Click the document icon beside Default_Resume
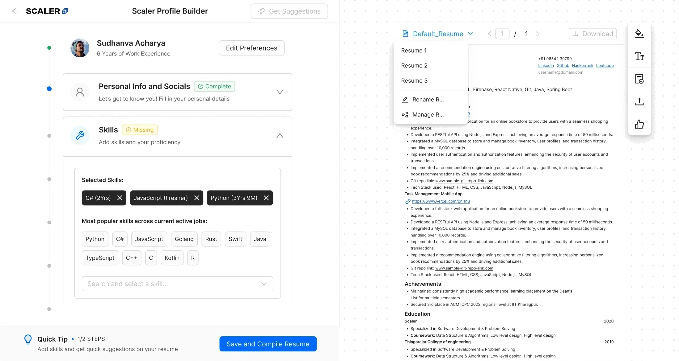 point(405,34)
